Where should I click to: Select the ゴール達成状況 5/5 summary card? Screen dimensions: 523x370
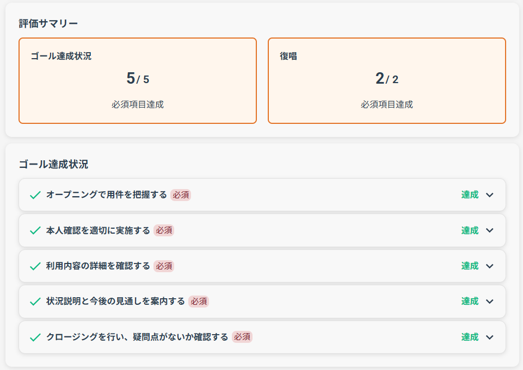(x=138, y=80)
